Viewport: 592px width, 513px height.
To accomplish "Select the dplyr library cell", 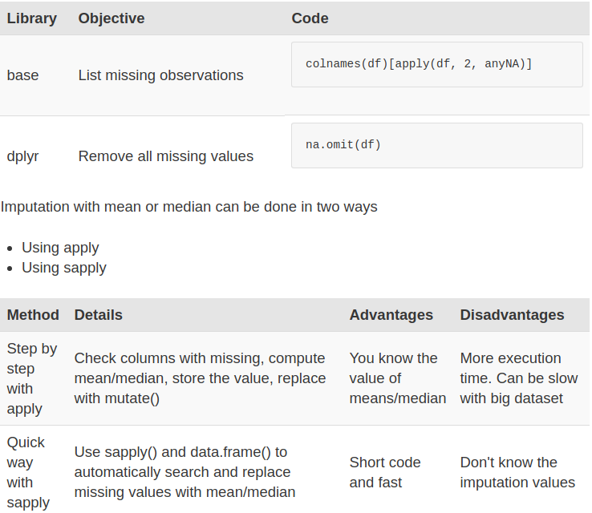I will click(x=22, y=156).
